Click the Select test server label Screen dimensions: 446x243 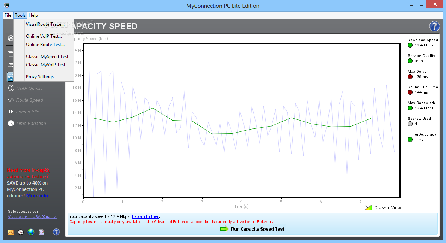[x=23, y=212]
